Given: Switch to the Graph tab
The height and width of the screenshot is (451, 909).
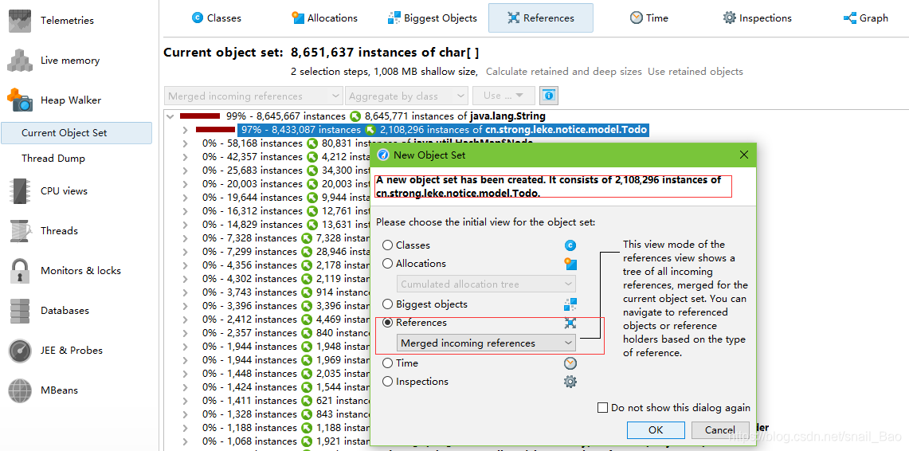Looking at the screenshot, I should (x=865, y=18).
